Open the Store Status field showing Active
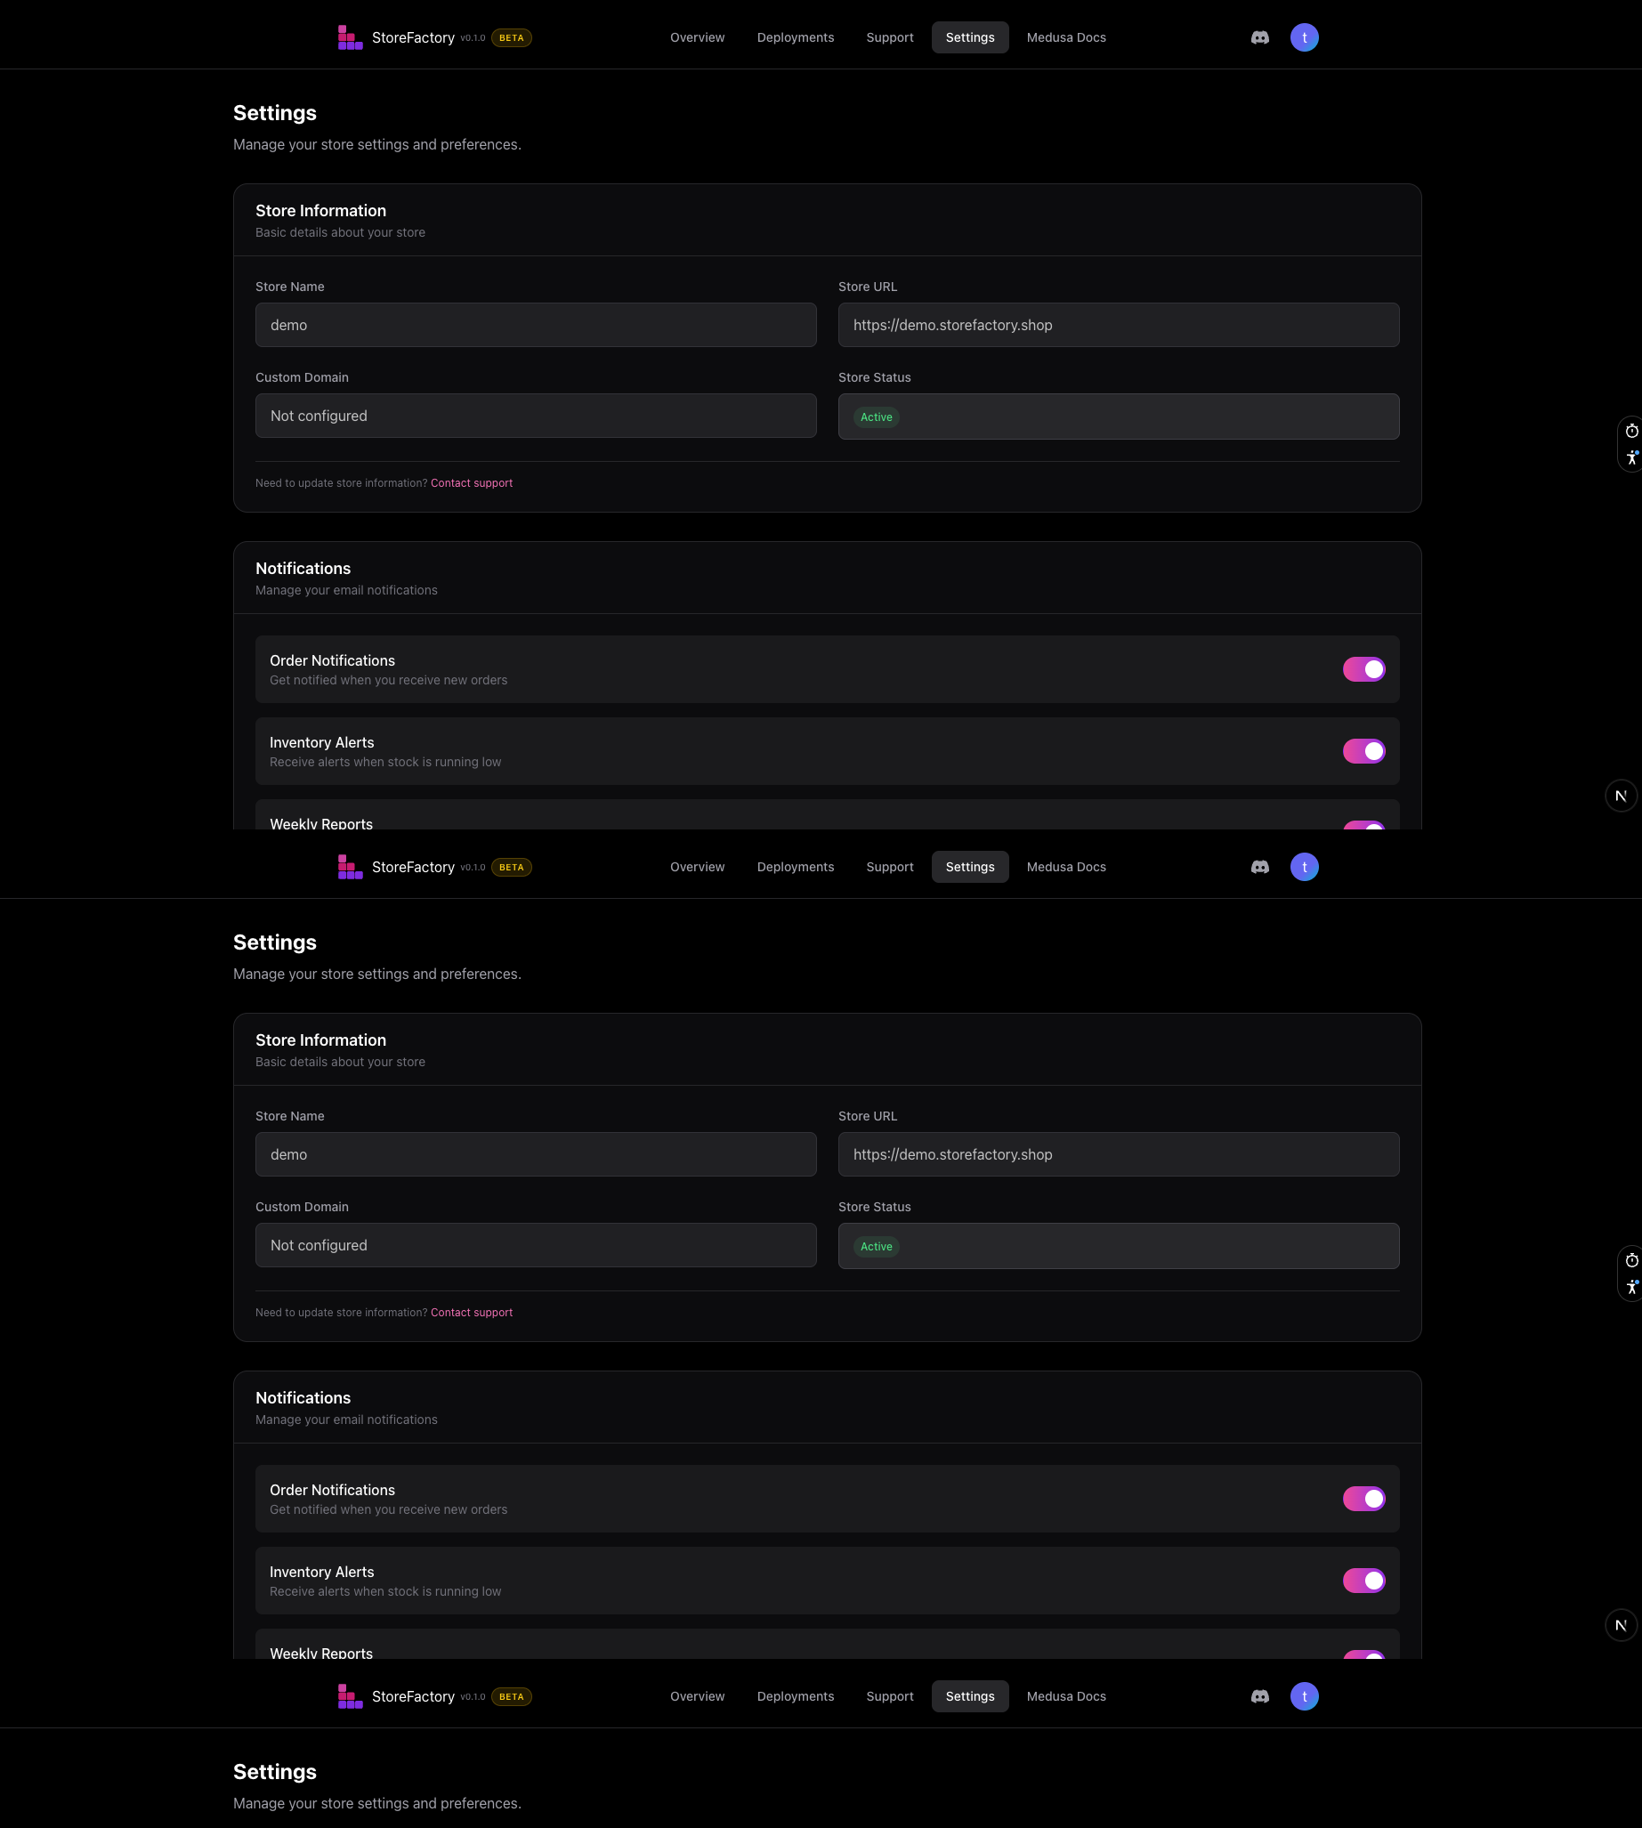This screenshot has height=1828, width=1642. point(1118,416)
